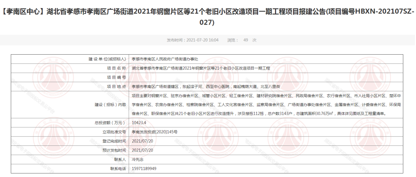Select the project name value in table
This screenshot has width=416, height=177.
coord(201,68)
